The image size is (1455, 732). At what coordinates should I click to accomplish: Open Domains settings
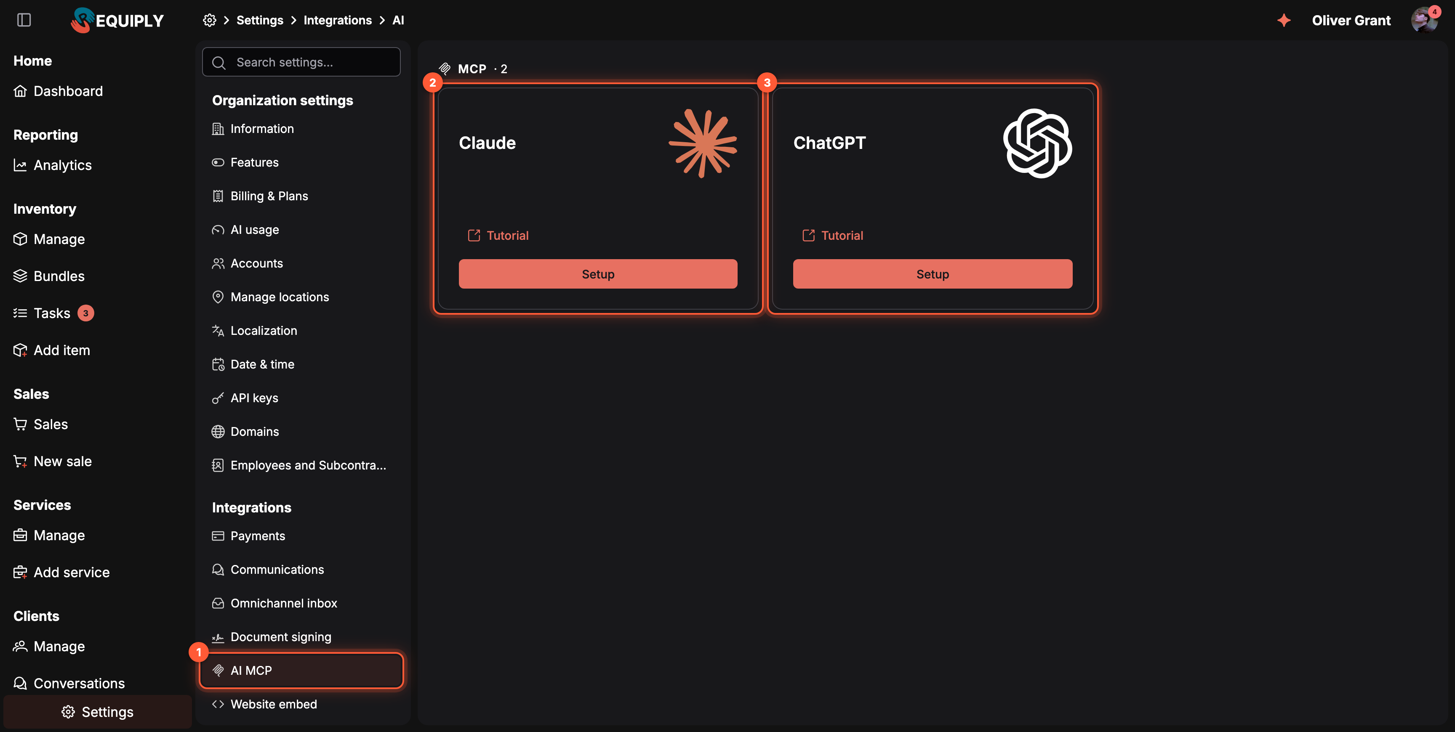pyautogui.click(x=245, y=431)
